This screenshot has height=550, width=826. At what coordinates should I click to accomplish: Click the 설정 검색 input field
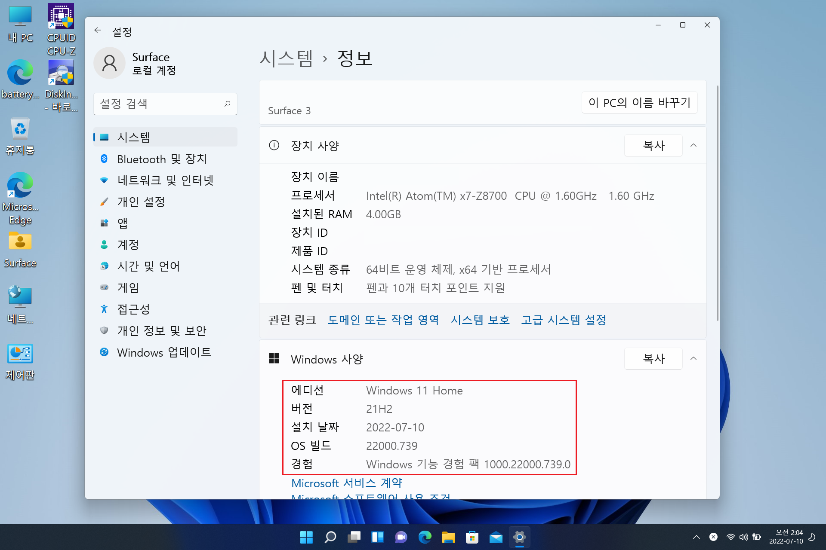point(159,104)
